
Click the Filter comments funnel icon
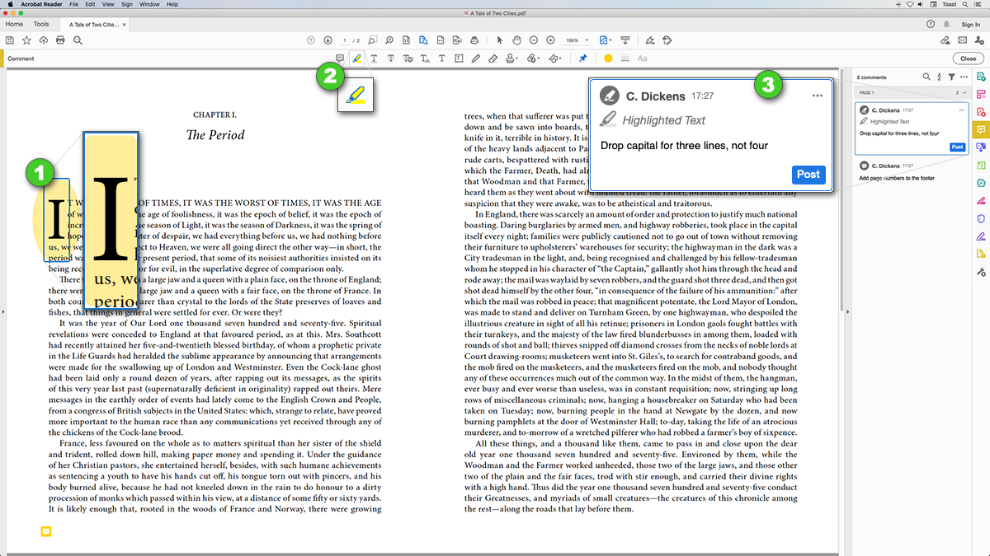pos(951,77)
